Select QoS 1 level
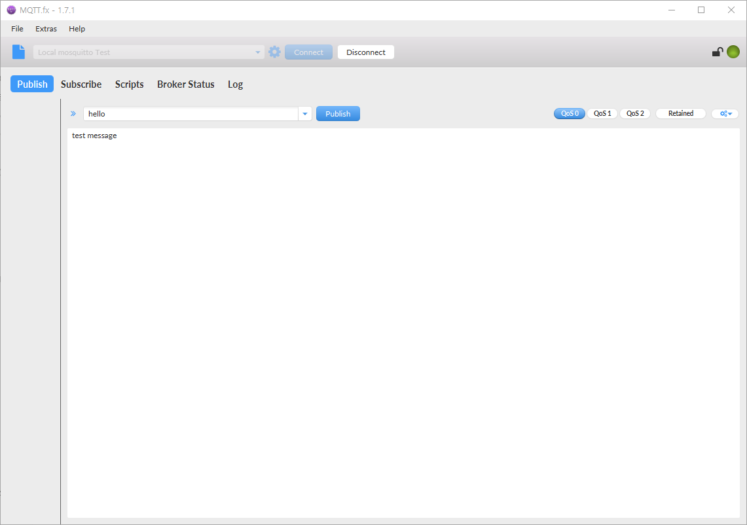The width and height of the screenshot is (747, 525). (x=602, y=113)
